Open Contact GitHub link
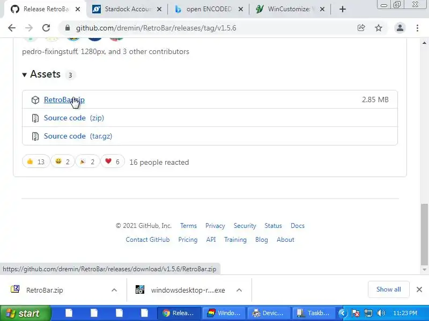This screenshot has height=321, width=429. [147, 240]
